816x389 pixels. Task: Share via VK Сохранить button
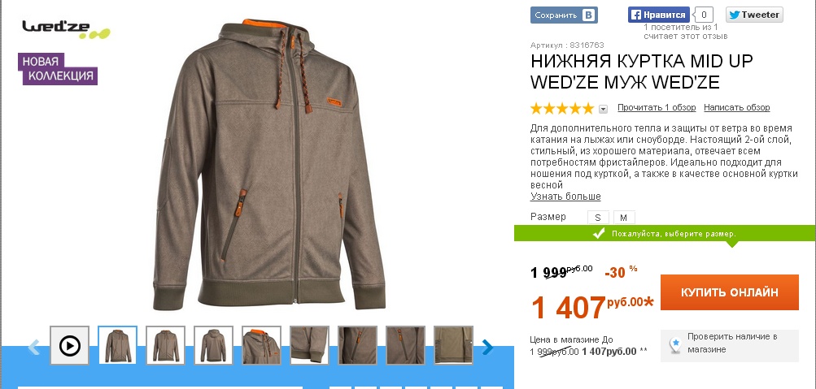pos(564,15)
